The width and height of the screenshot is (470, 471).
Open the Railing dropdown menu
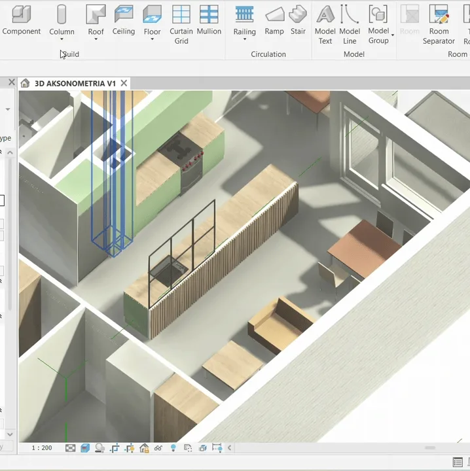click(244, 40)
